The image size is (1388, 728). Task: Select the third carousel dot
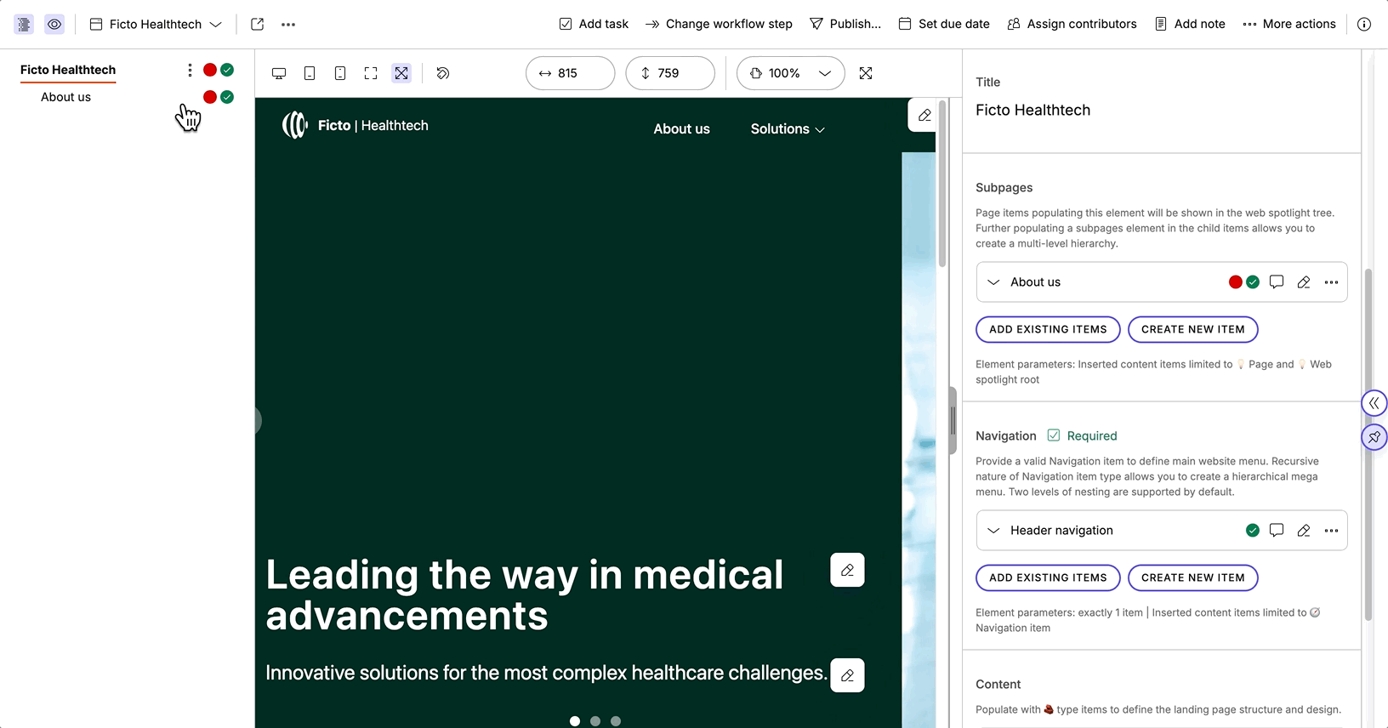click(x=616, y=721)
